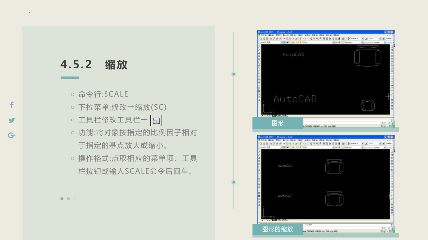Click the text 功能:将对象按指定的比例因子相对
428x240 pixels.
coord(137,133)
